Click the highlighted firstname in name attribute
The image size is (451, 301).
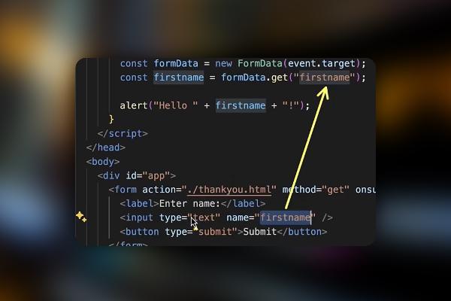(x=286, y=217)
